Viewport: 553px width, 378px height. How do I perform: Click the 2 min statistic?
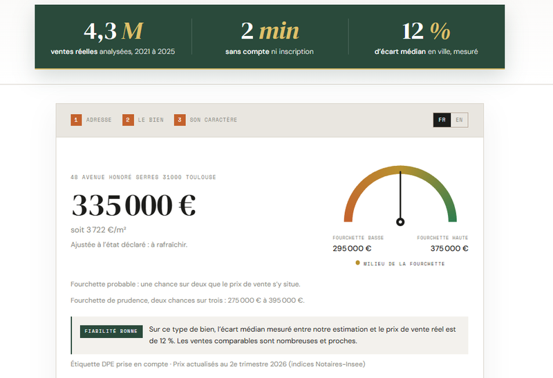coord(270,31)
